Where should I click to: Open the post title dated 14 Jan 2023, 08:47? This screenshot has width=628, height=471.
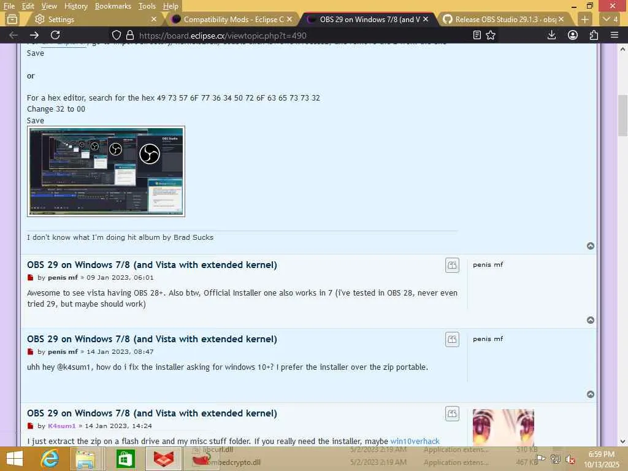coord(152,339)
